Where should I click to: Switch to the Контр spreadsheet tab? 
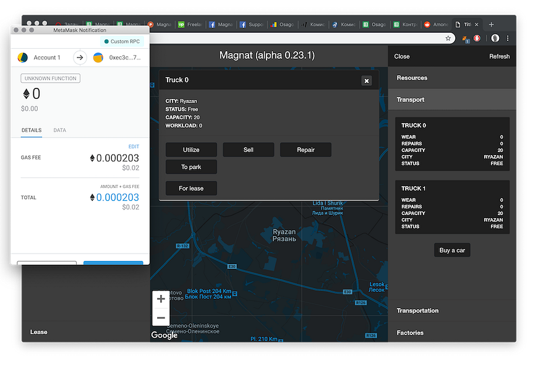coord(406,24)
